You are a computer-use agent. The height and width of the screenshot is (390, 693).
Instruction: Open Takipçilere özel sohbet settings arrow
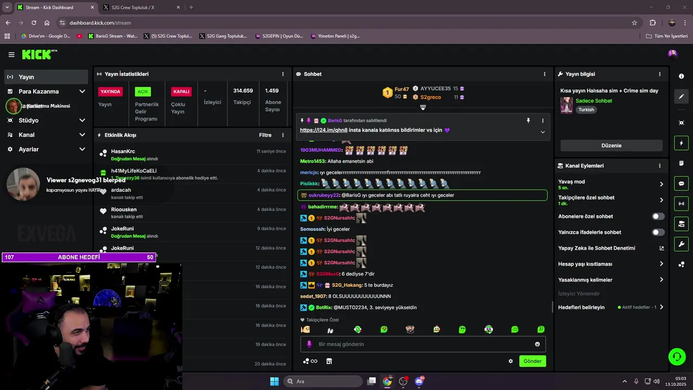661,200
